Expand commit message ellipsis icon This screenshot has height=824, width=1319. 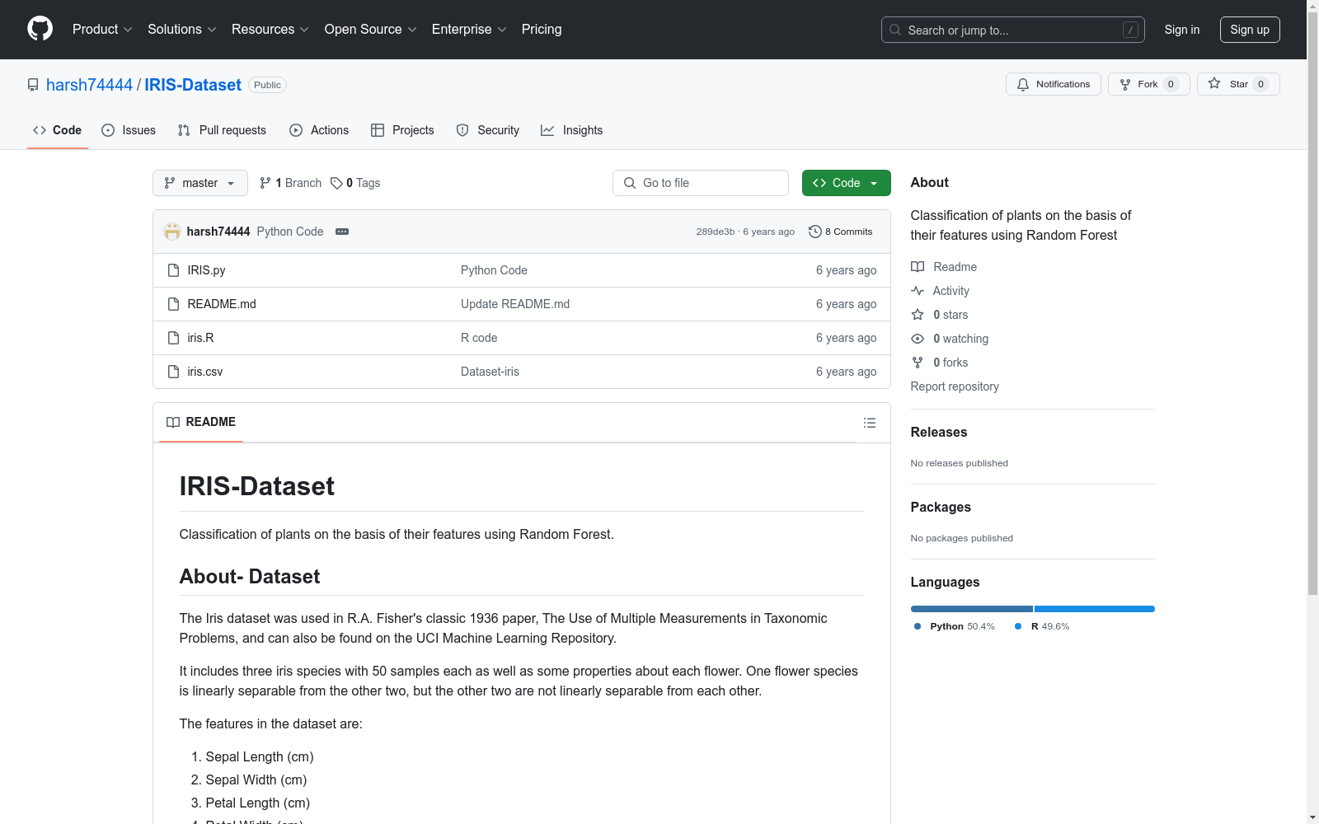coord(342,232)
